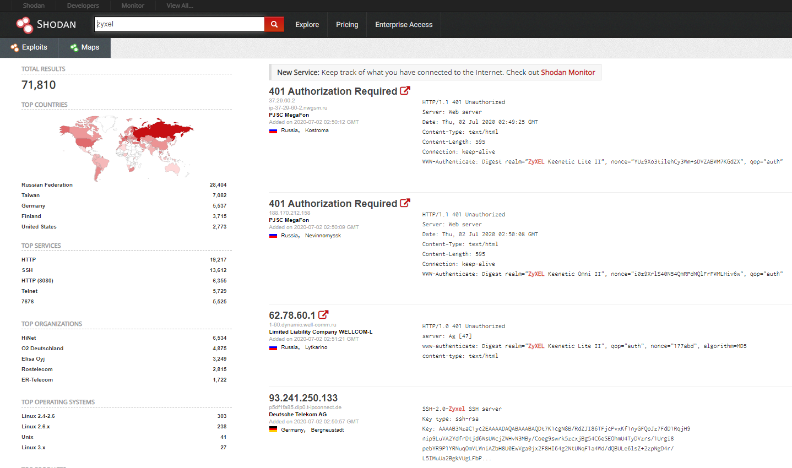Open the Developers top menu item

pos(83,6)
